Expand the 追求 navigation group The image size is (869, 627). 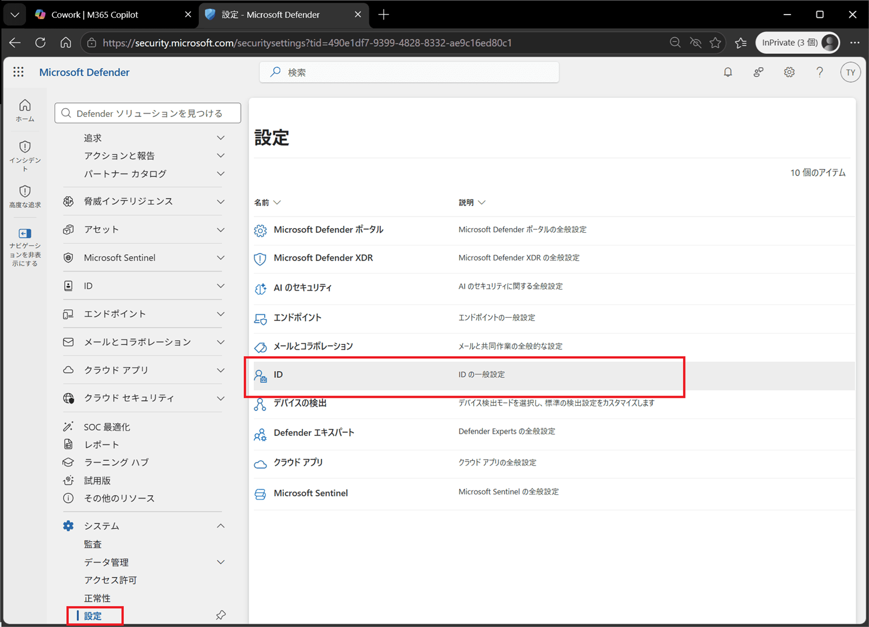[220, 138]
